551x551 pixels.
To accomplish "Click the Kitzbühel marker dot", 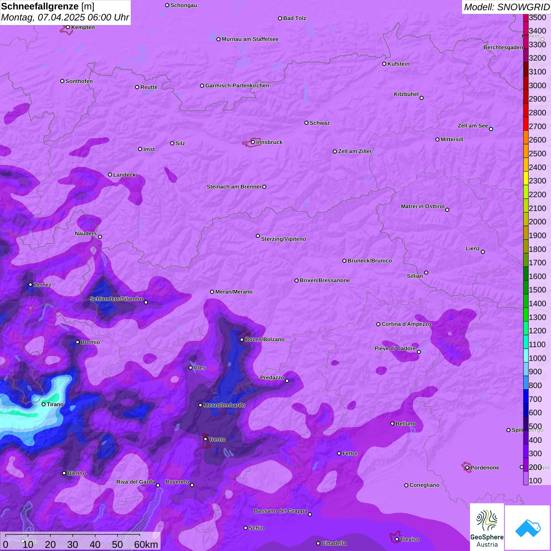I will tap(422, 98).
